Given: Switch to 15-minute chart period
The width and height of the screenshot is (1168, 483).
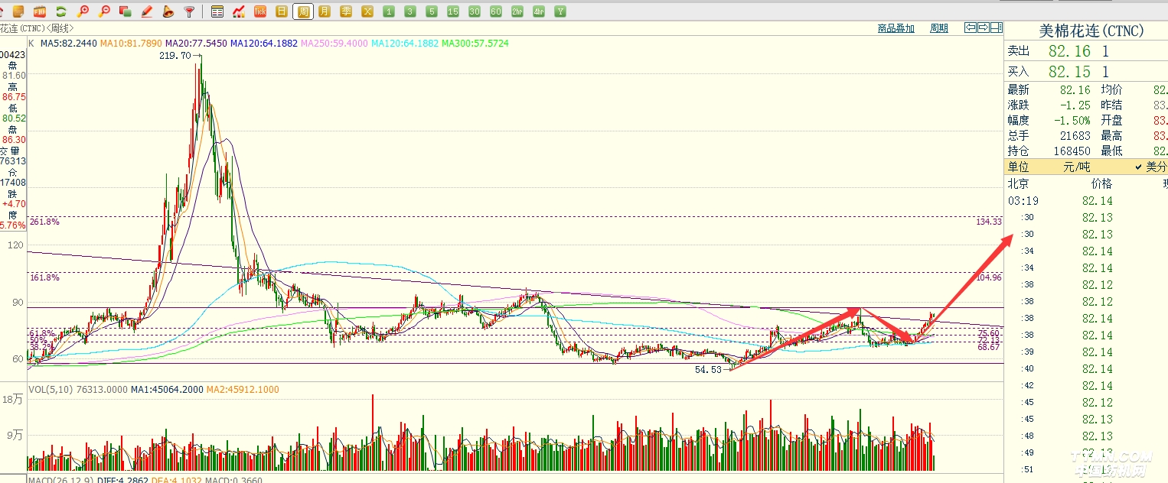Looking at the screenshot, I should click(x=453, y=11).
